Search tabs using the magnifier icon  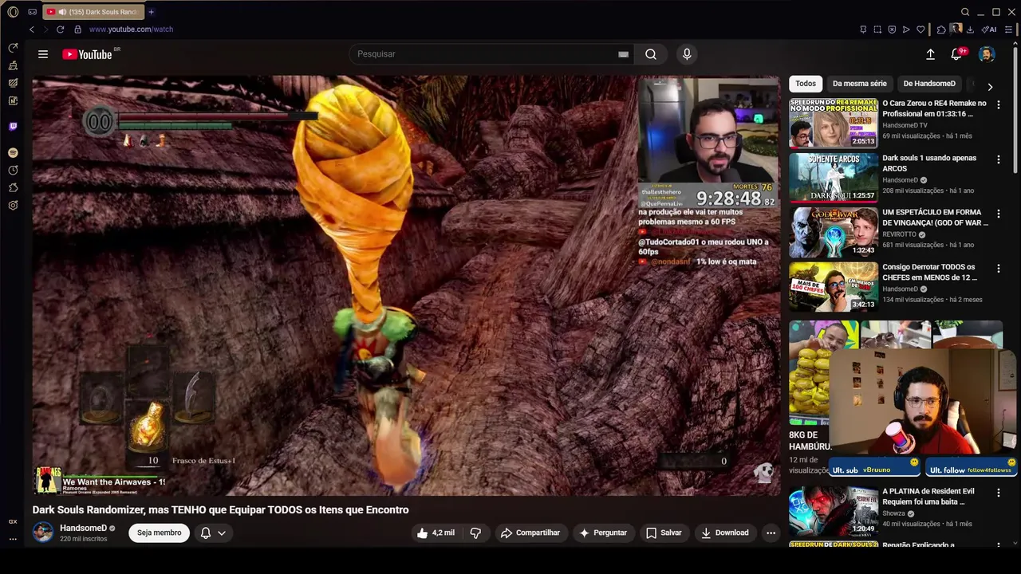click(x=965, y=12)
